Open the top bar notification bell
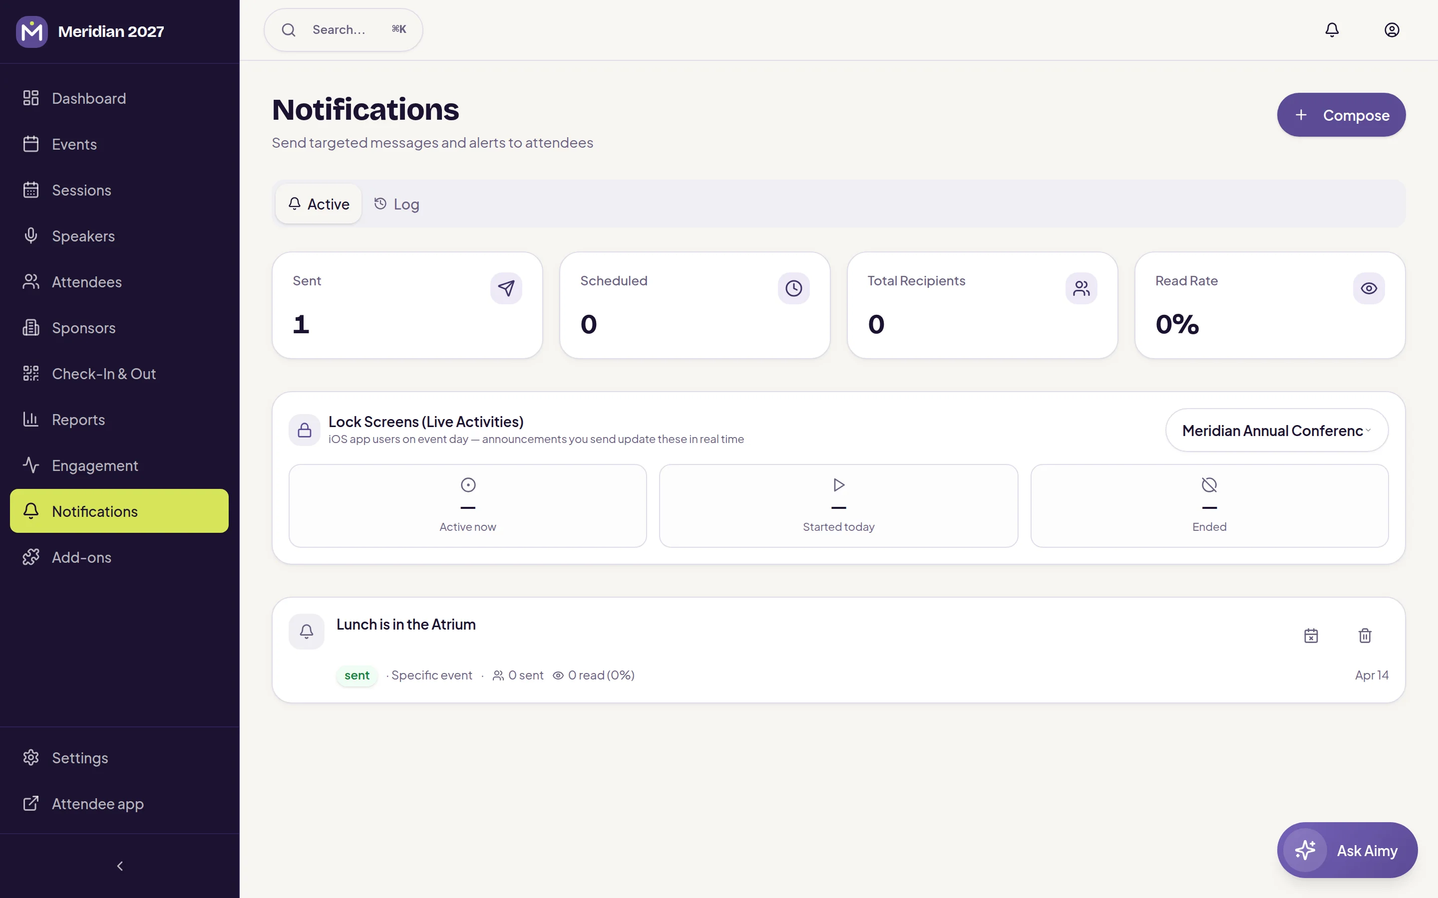Screen dimensions: 1438x898 tap(1332, 30)
